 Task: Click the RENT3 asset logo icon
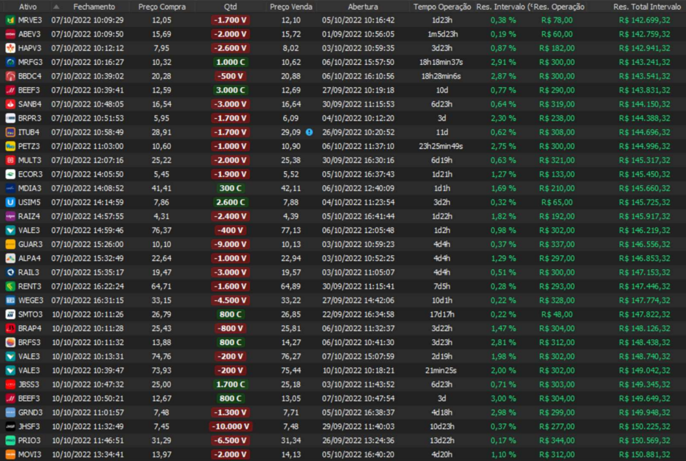point(10,286)
